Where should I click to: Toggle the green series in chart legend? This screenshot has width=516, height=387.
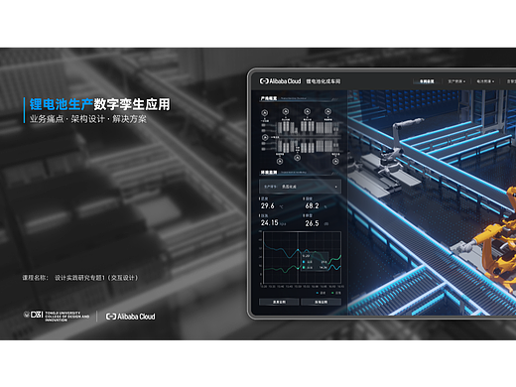coord(336,293)
